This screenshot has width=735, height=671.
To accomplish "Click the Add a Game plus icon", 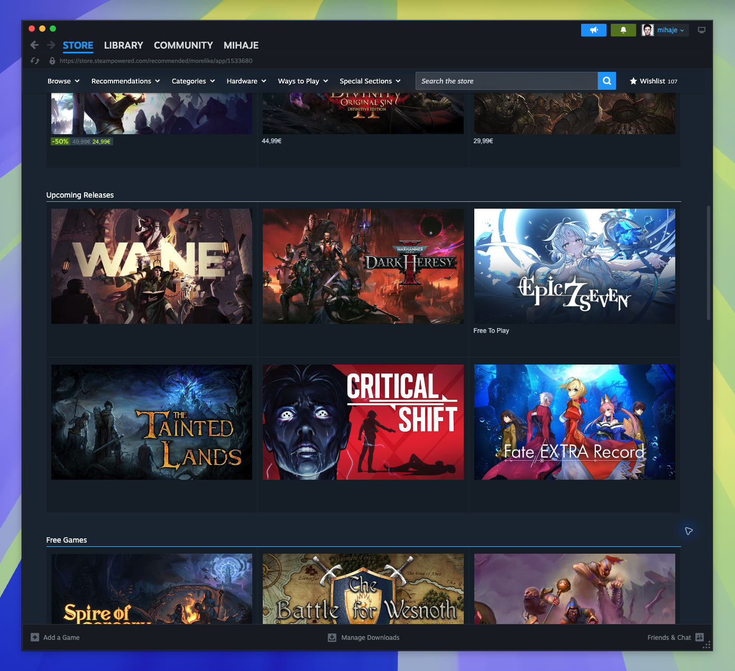I will (35, 637).
